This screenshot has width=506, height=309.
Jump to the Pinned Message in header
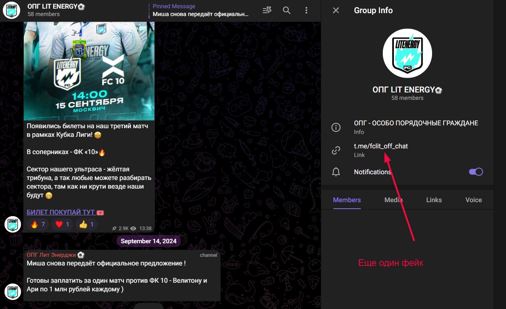coord(201,10)
